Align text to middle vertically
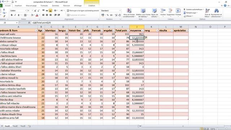Viewport: 231px width, 130px height. click(x=47, y=10)
